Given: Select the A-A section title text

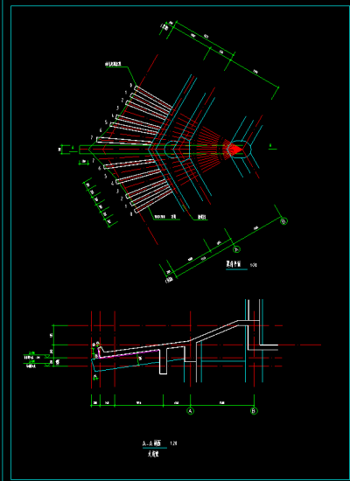Looking at the screenshot, I should coord(152,443).
